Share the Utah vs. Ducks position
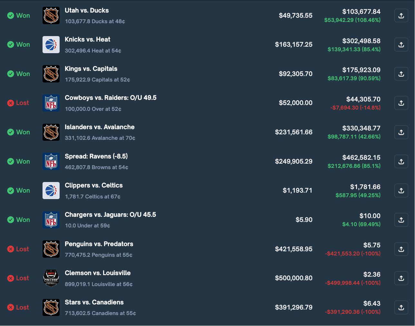 point(401,15)
